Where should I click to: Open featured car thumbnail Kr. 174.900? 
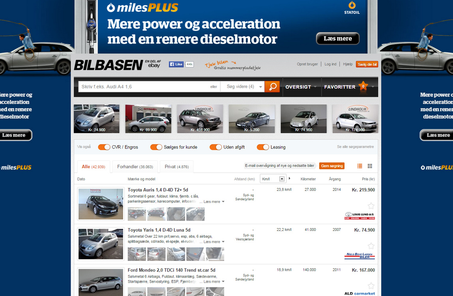[356, 119]
